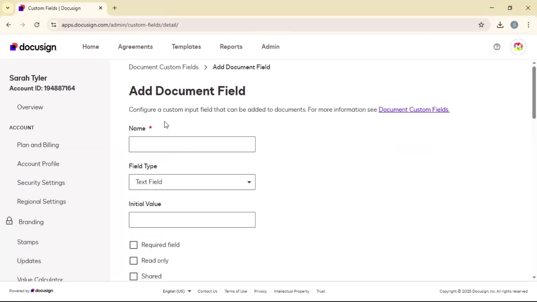Open Plan and Billing settings
The width and height of the screenshot is (537, 302).
(38, 145)
